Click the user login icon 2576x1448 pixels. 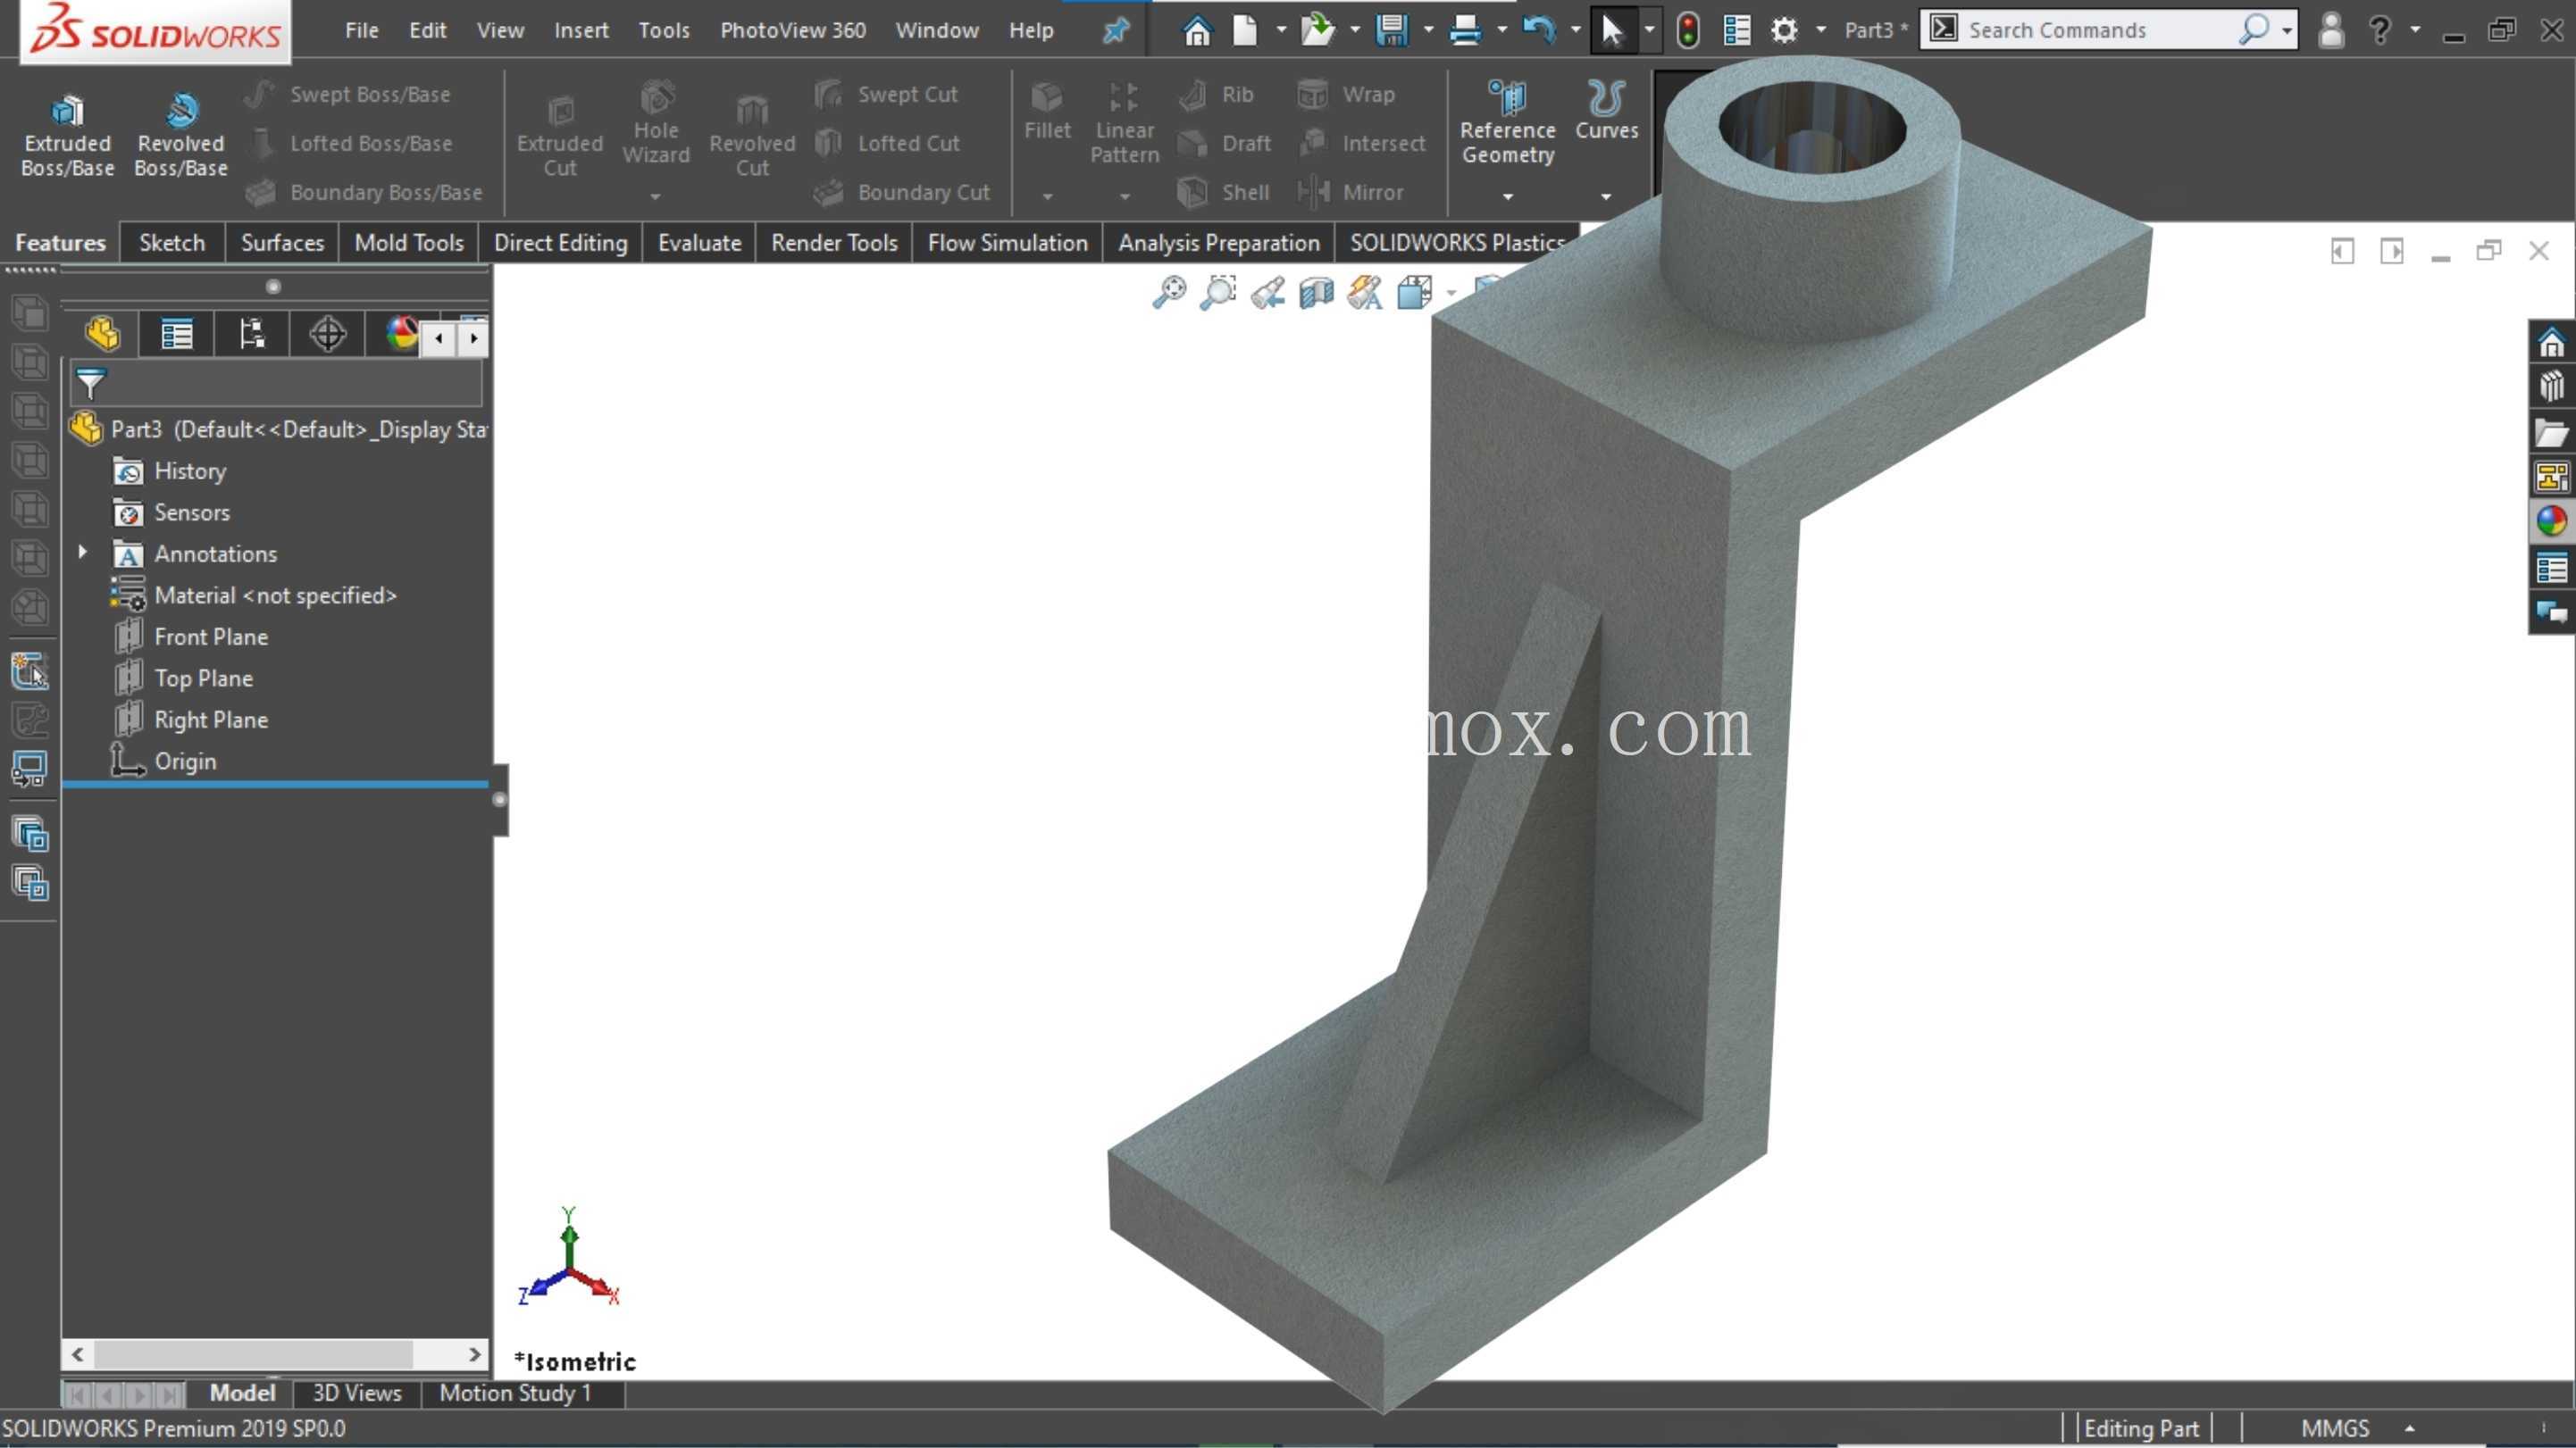tap(2331, 30)
